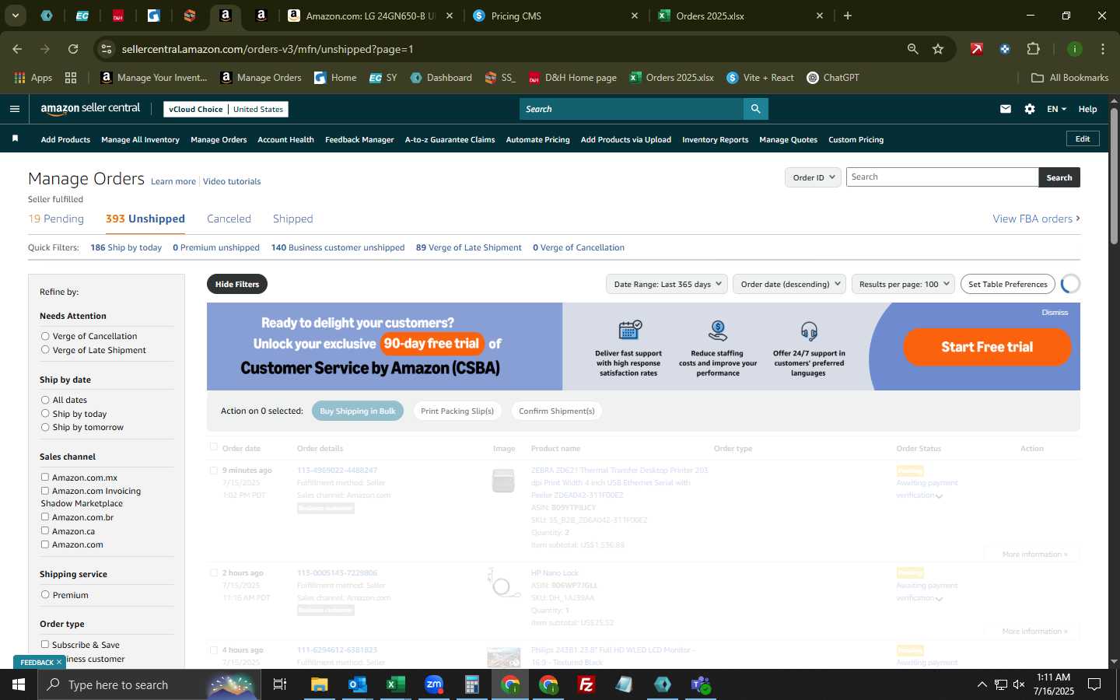This screenshot has width=1120, height=700.
Task: Bookmark this page with the star icon
Action: (938, 49)
